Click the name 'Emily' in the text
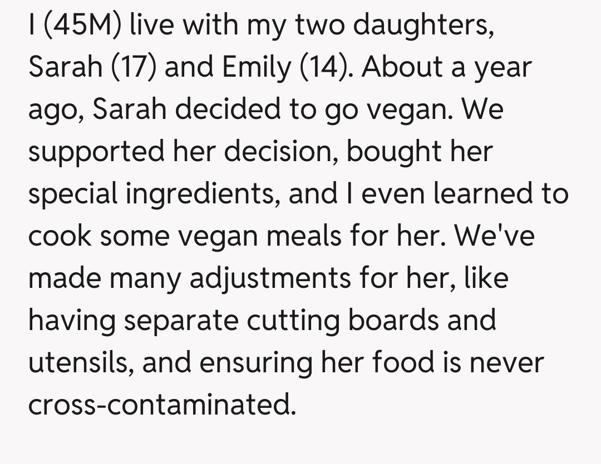 click(x=257, y=68)
